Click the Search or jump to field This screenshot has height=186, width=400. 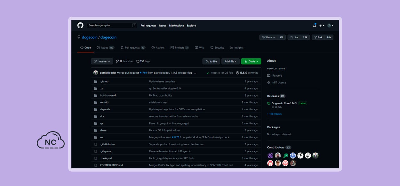click(x=112, y=25)
